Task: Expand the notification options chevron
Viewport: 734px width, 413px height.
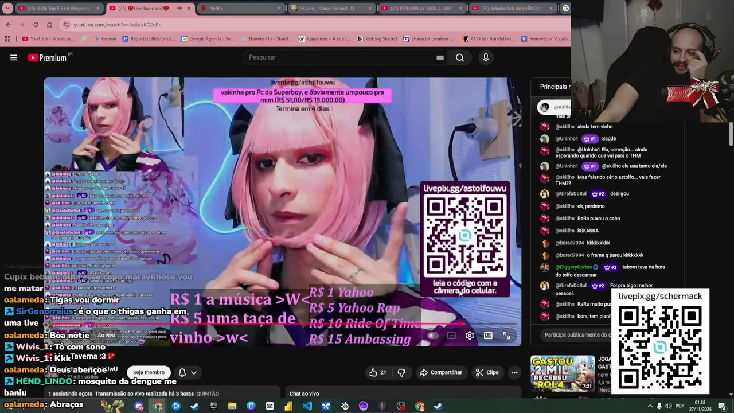Action: point(194,372)
